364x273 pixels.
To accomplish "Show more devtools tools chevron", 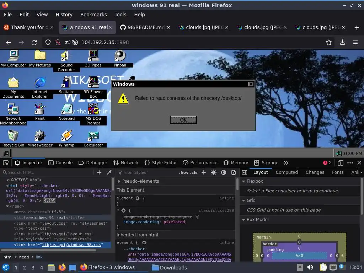I will pos(286,163).
